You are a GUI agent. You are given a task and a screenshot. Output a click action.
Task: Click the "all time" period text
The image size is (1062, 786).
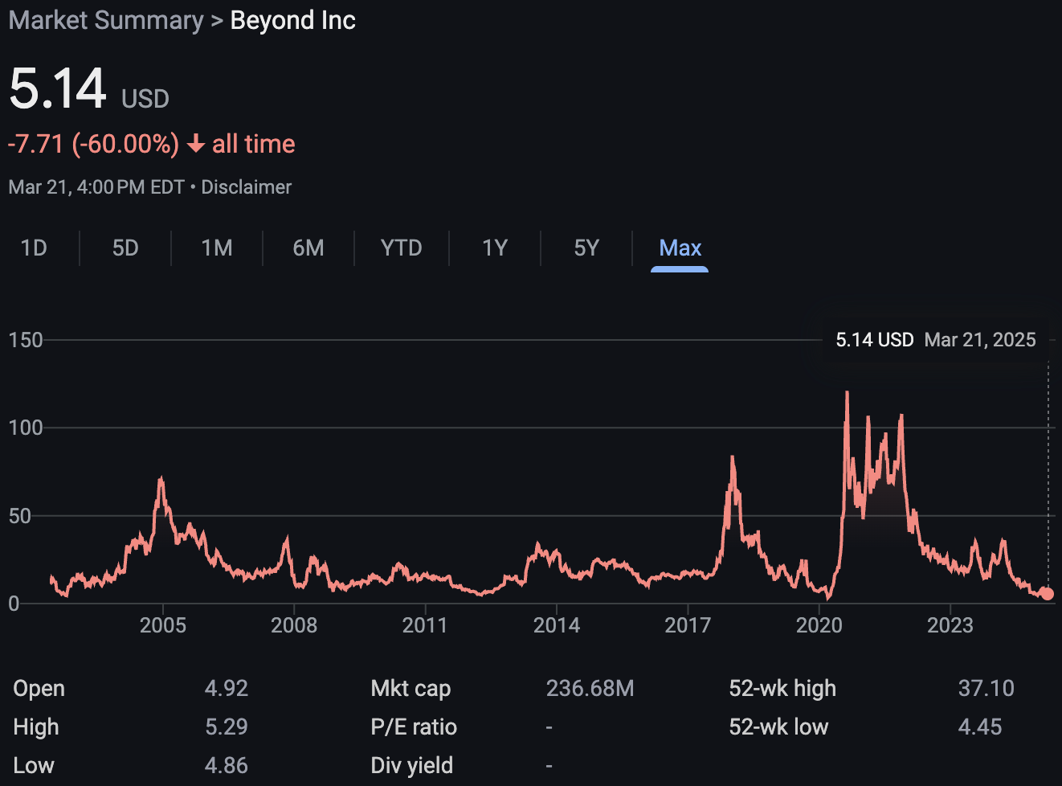253,144
